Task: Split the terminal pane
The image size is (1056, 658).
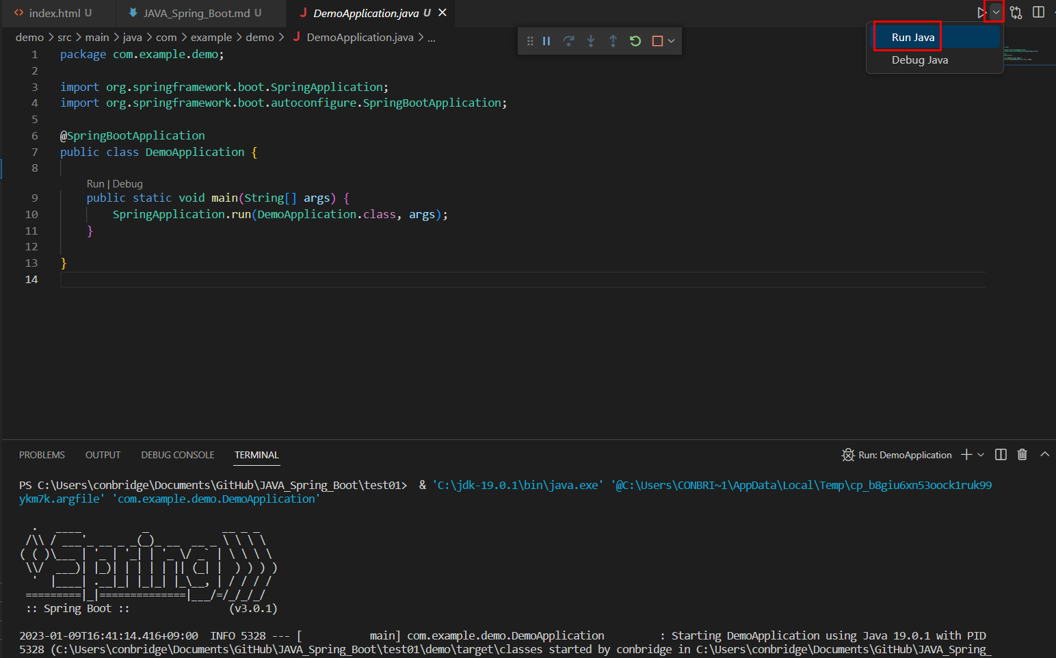Action: pyautogui.click(x=1001, y=455)
